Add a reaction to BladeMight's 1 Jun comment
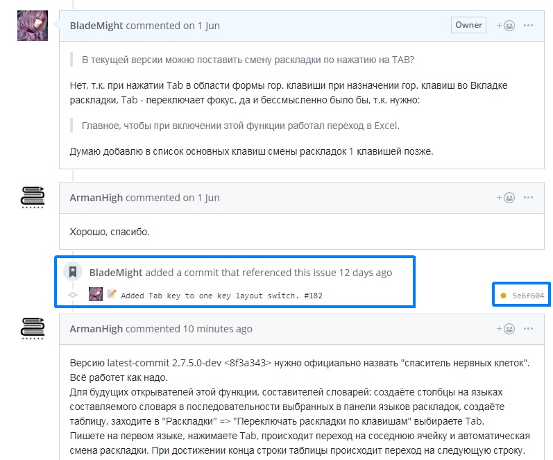553x460 pixels. 505,26
